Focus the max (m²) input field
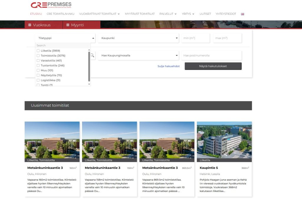This screenshot has width=302, height=201. [227, 38]
